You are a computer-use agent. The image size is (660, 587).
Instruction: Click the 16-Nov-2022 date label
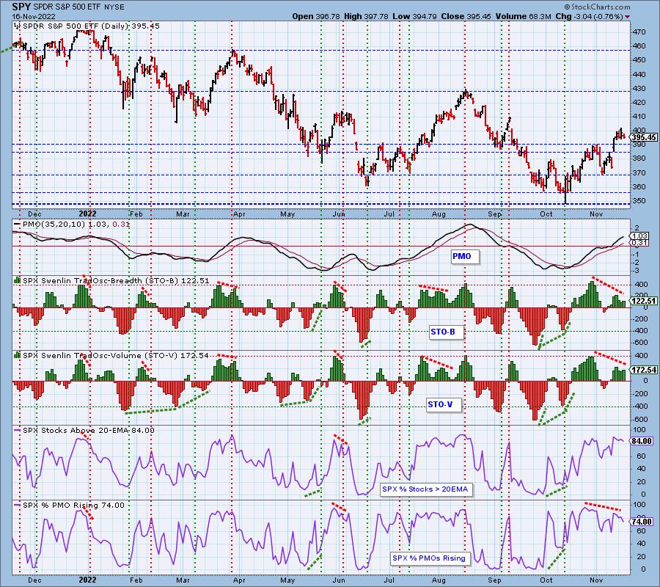click(33, 16)
